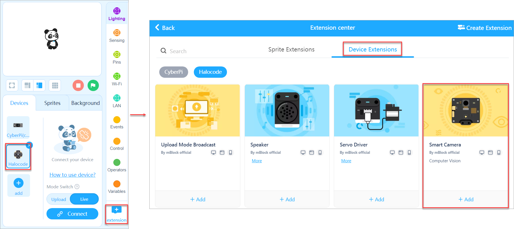514x229 pixels.
Task: Click the 'Smart Camera' title text
Action: [445, 145]
